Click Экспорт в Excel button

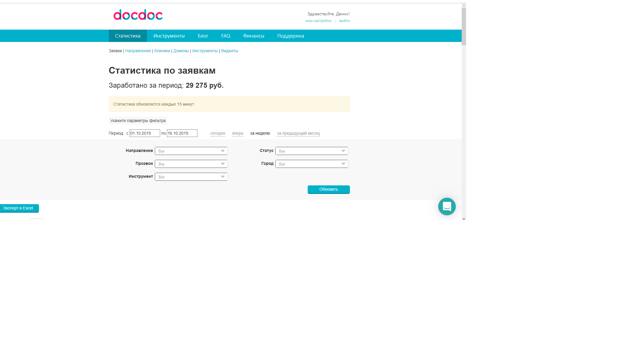18,208
